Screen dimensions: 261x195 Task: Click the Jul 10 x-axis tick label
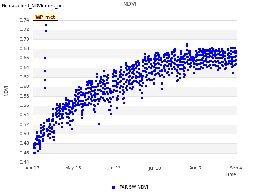pyautogui.click(x=155, y=168)
